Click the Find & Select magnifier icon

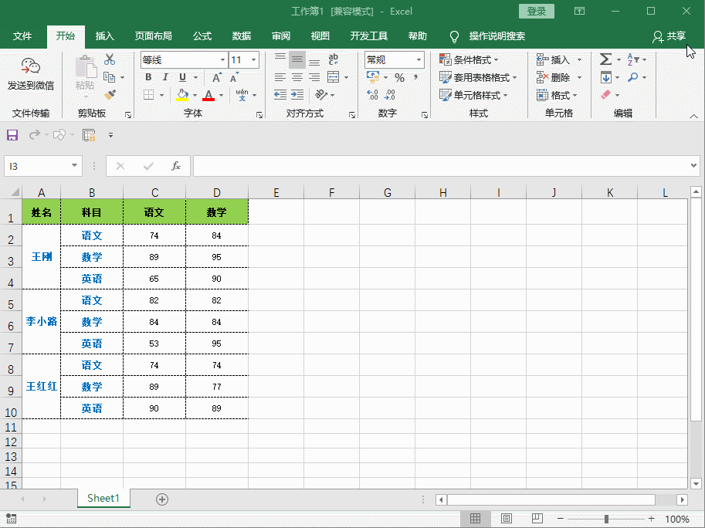[633, 77]
